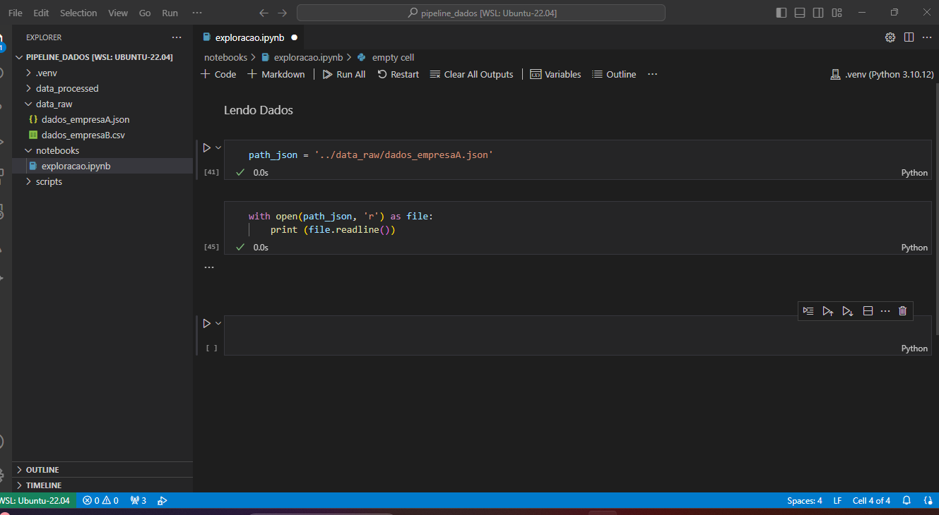Split the cell using cell toolbar
939x515 pixels.
coord(868,311)
